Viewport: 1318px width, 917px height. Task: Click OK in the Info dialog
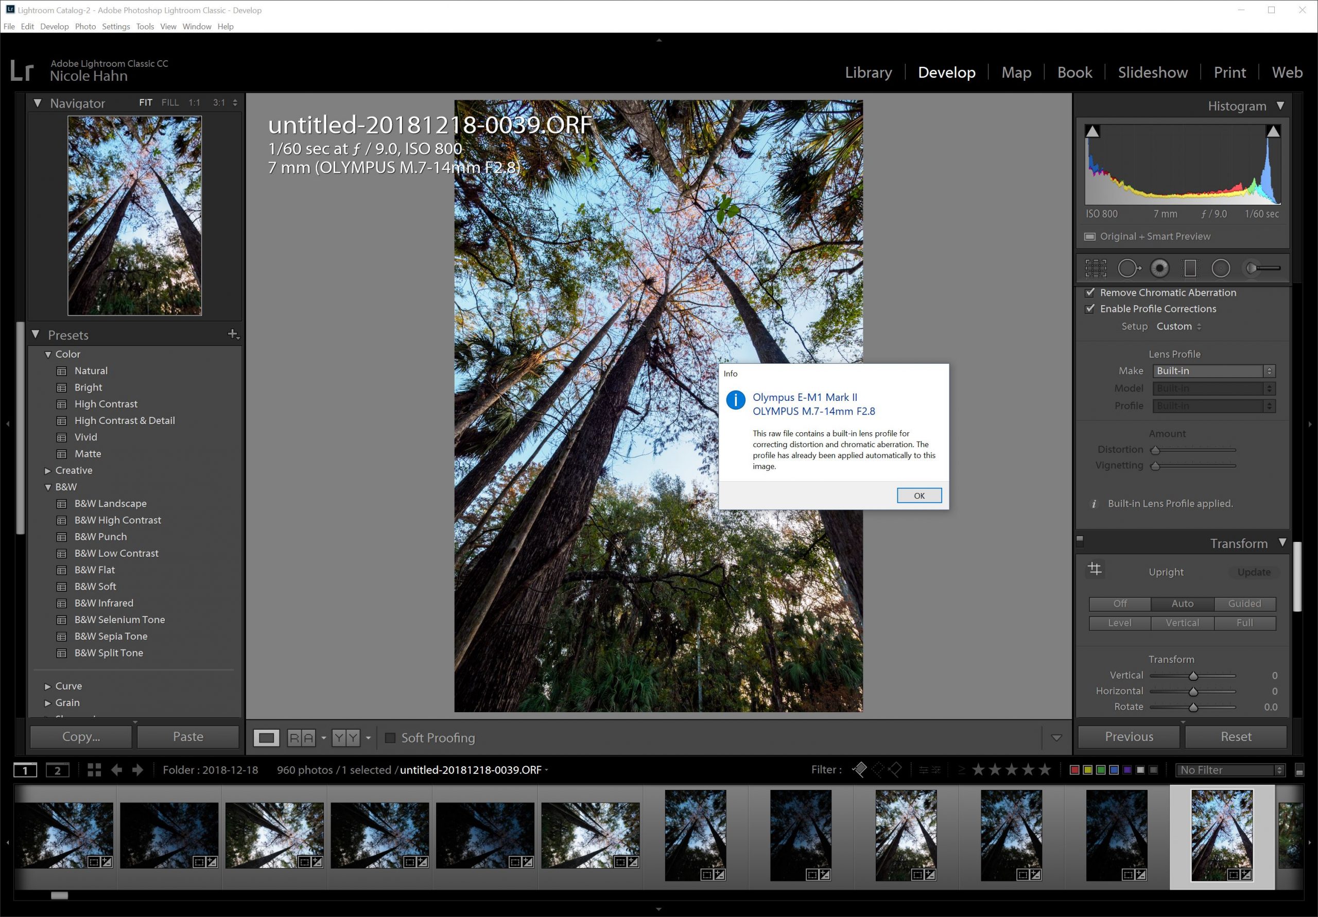click(918, 495)
